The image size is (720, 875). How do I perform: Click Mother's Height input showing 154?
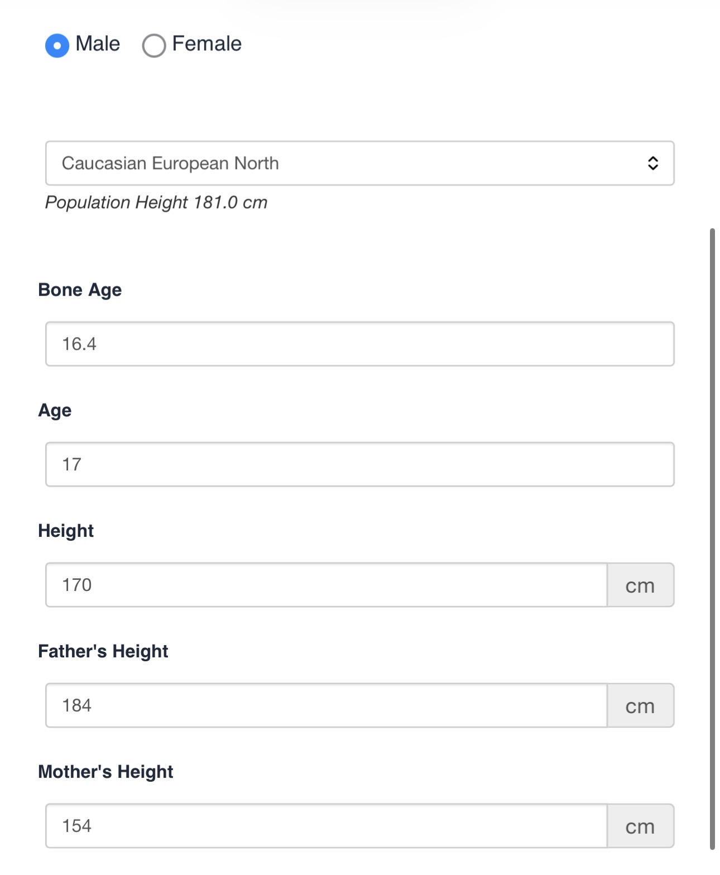point(326,826)
